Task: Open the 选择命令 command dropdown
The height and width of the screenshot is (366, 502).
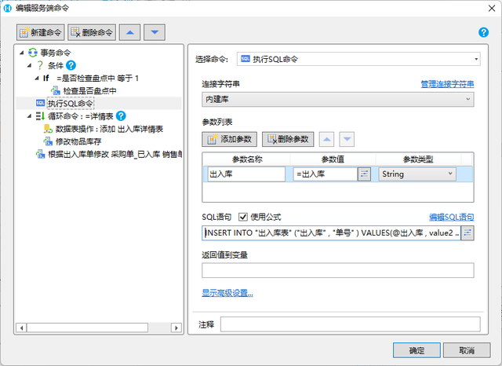Action: [358, 59]
